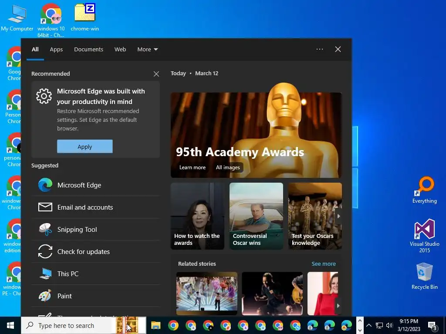Close the search panel with the X

pyautogui.click(x=338, y=49)
